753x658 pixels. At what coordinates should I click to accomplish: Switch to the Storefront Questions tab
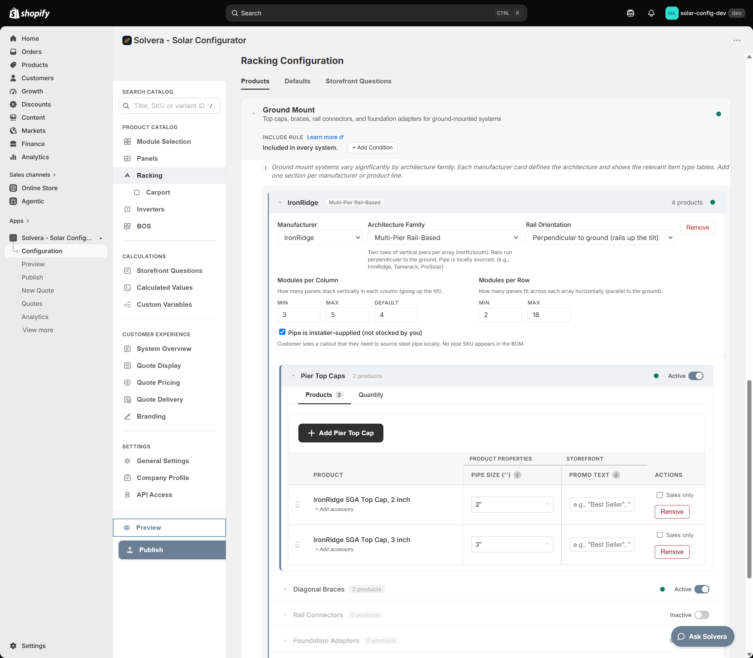(x=359, y=81)
